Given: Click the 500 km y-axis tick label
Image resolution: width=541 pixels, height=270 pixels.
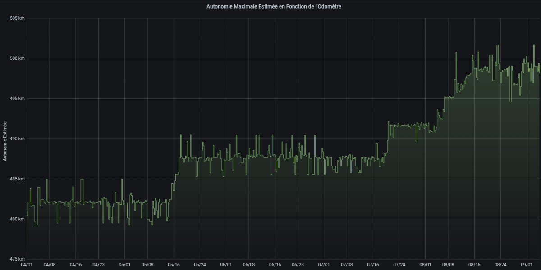Looking at the screenshot, I should coord(17,58).
